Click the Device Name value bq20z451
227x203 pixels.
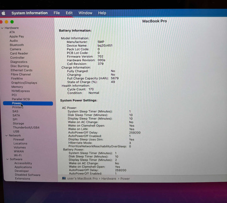pyautogui.click(x=105, y=46)
